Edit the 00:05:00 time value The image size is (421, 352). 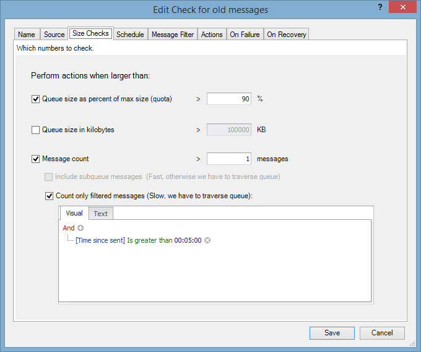point(188,240)
